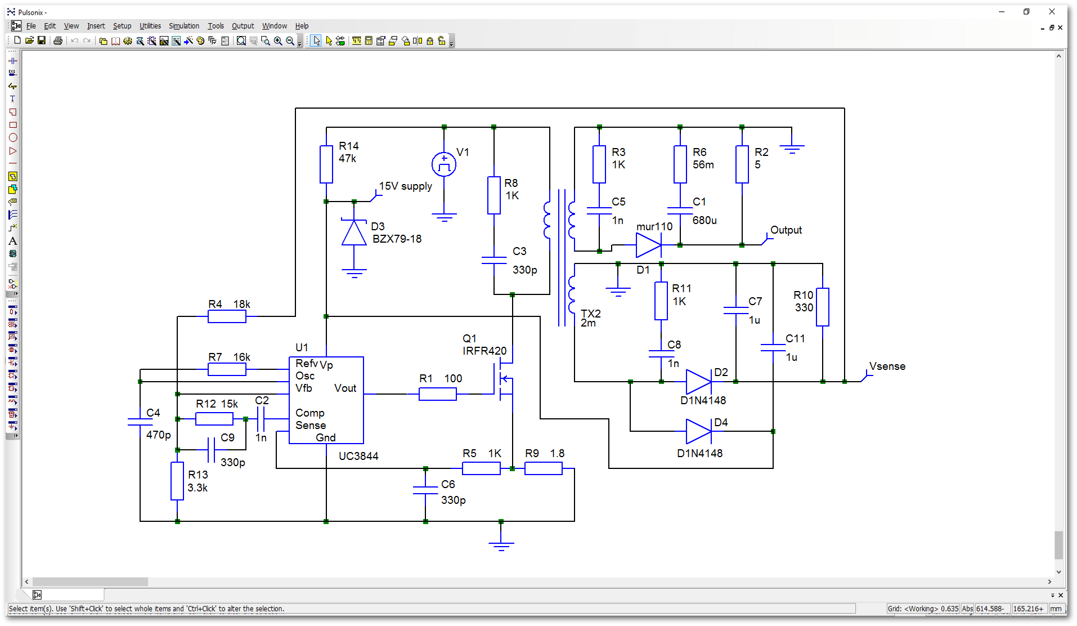The height and width of the screenshot is (626, 1077).
Task: Open the Simulation menu
Action: (183, 26)
